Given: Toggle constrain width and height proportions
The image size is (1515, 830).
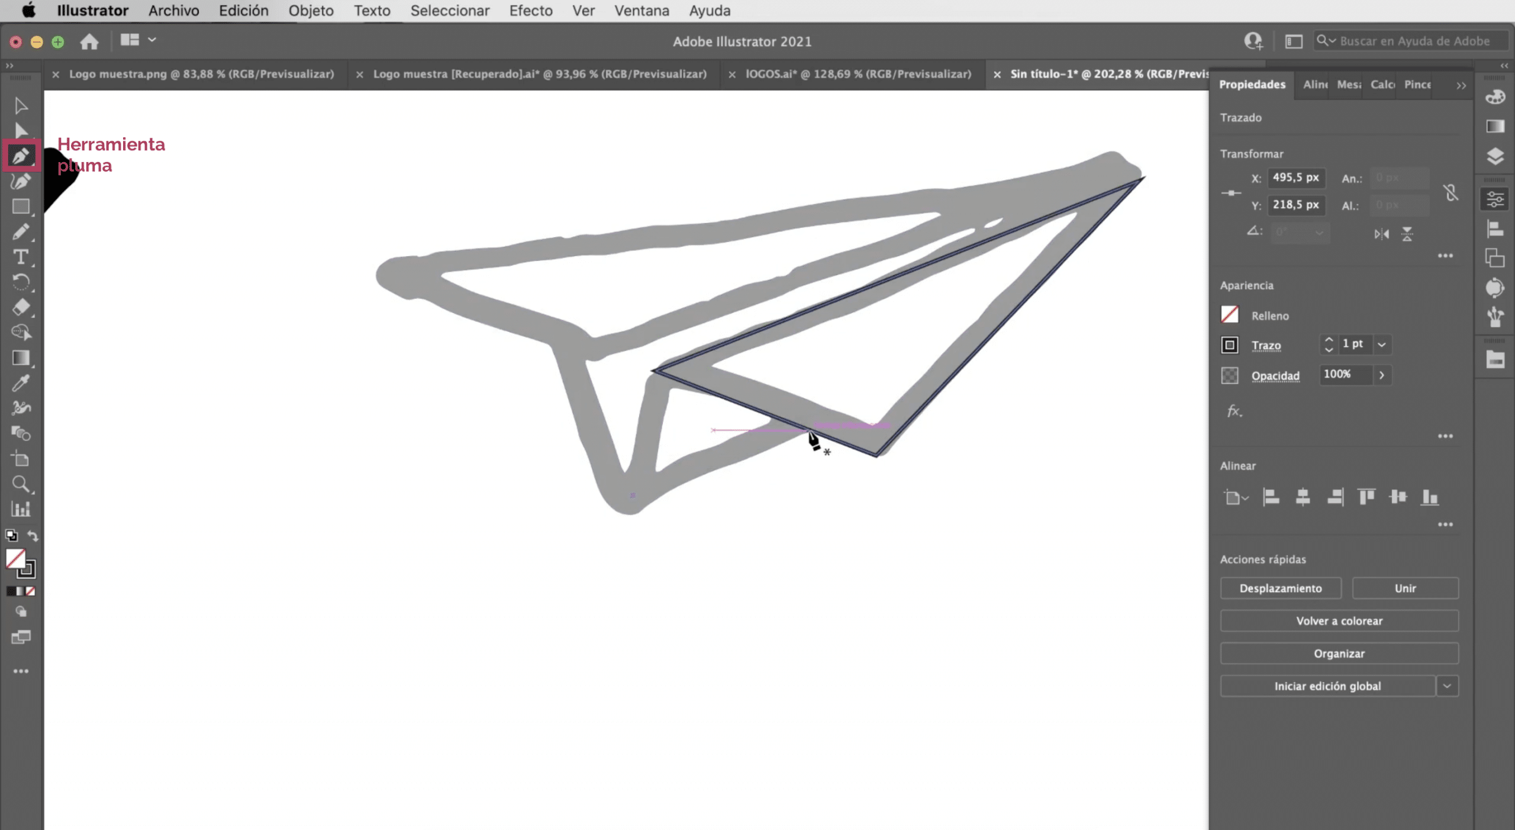Looking at the screenshot, I should coord(1450,192).
